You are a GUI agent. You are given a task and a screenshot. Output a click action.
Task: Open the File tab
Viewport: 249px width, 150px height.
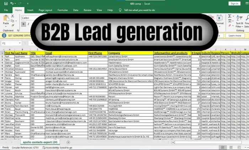pos(6,10)
